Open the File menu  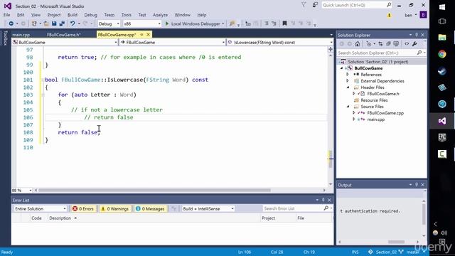6,15
